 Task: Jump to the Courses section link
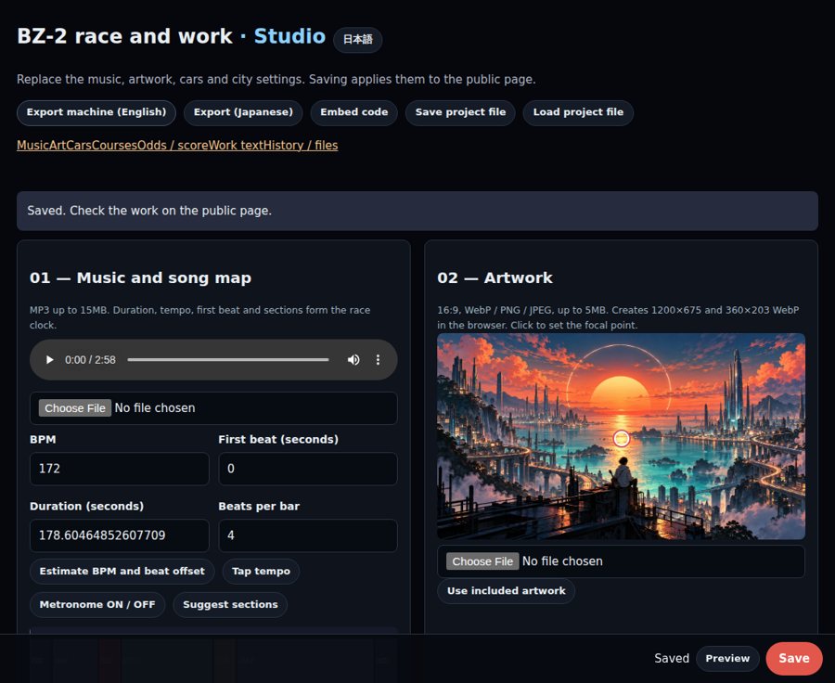tap(114, 146)
